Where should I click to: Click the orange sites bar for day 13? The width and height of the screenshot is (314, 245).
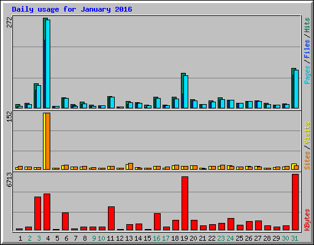[x=131, y=166]
